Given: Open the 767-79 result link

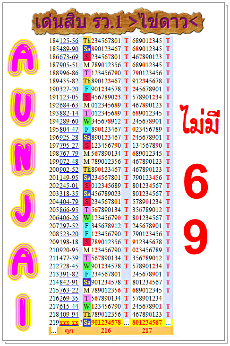Looking at the screenshot, I should click(69, 153).
